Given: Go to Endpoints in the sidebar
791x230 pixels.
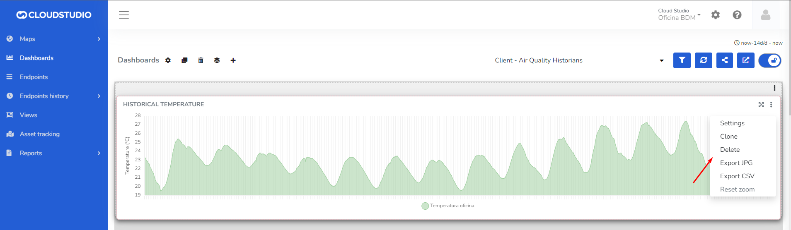Looking at the screenshot, I should click(x=34, y=77).
